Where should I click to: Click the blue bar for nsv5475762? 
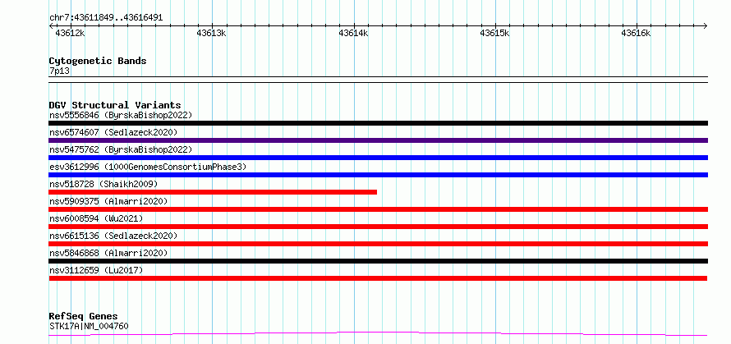point(378,158)
